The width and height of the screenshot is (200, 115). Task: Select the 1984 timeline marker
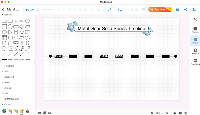click(x=104, y=56)
